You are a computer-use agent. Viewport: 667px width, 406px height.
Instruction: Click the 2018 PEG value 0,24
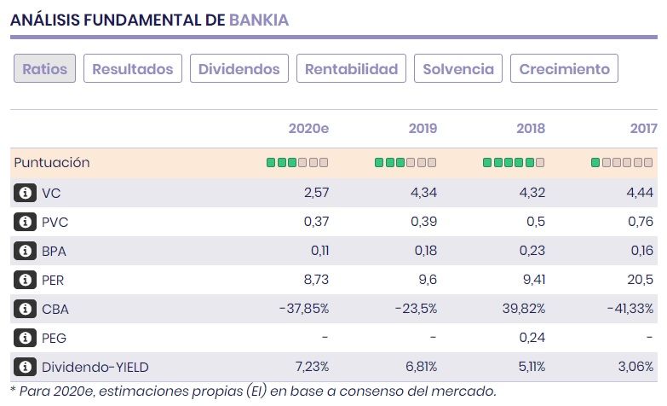533,338
